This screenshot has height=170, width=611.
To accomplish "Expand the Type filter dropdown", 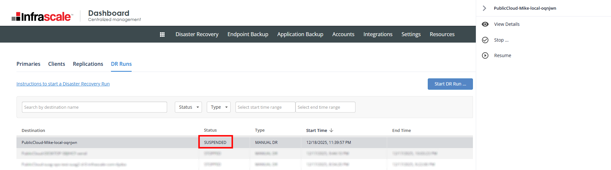I will click(218, 107).
